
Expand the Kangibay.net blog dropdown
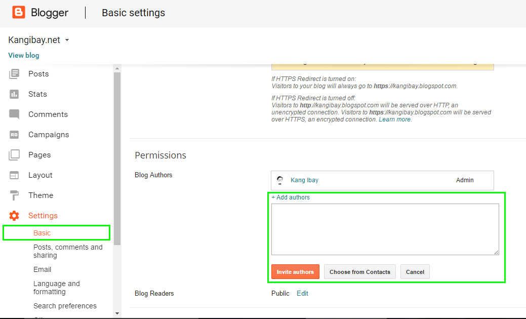(x=67, y=40)
